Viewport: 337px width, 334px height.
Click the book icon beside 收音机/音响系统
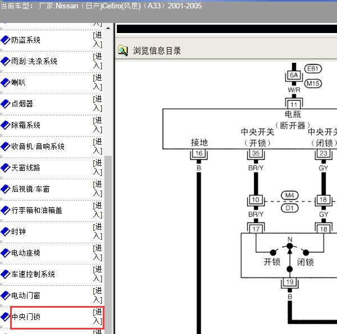pos(6,146)
